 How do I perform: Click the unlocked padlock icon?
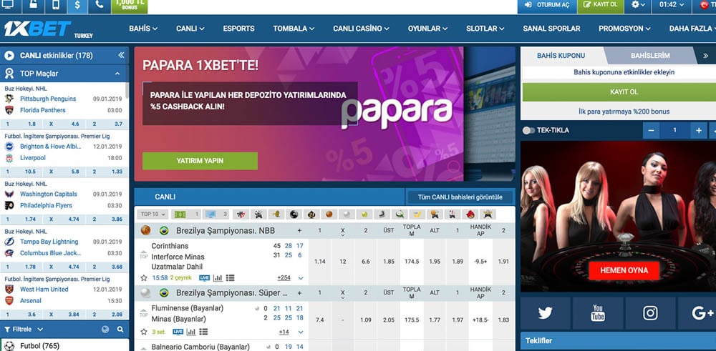tap(33, 5)
